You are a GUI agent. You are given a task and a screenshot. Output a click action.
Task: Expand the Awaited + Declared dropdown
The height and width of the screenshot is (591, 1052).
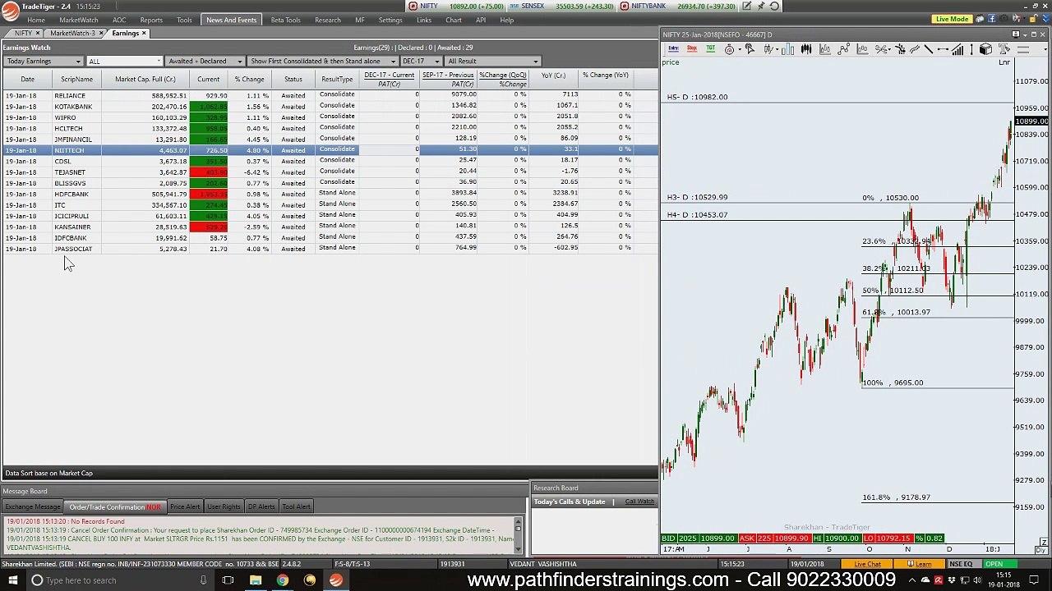click(205, 61)
